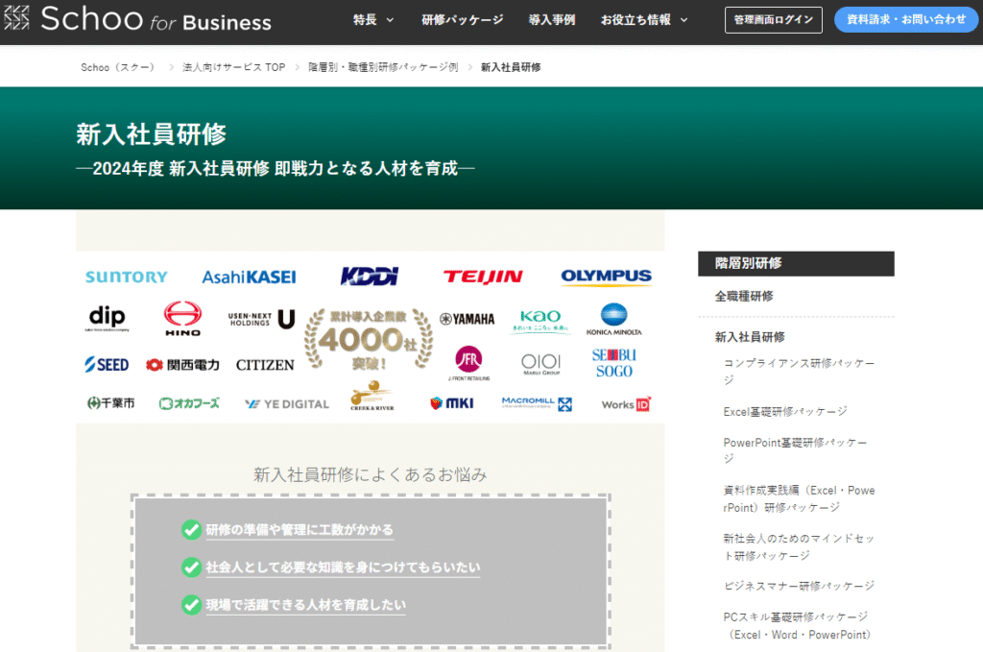This screenshot has height=652, width=983.
Task: Click the HINO logo
Action: [182, 319]
